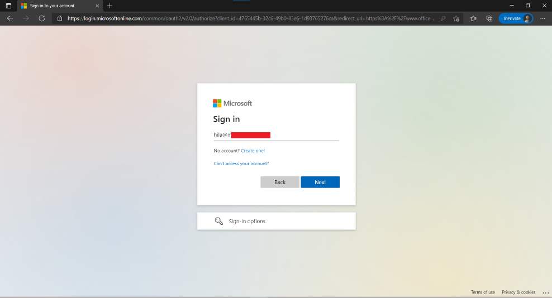Click the Microsoft logo

click(x=232, y=103)
